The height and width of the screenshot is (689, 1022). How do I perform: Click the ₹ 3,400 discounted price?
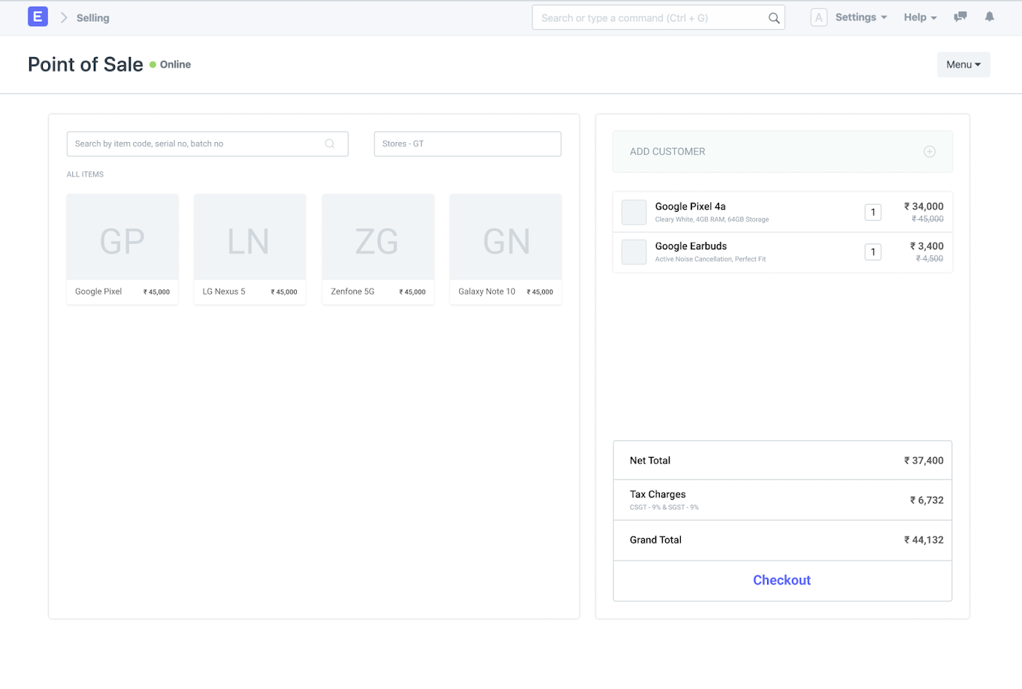tap(927, 246)
